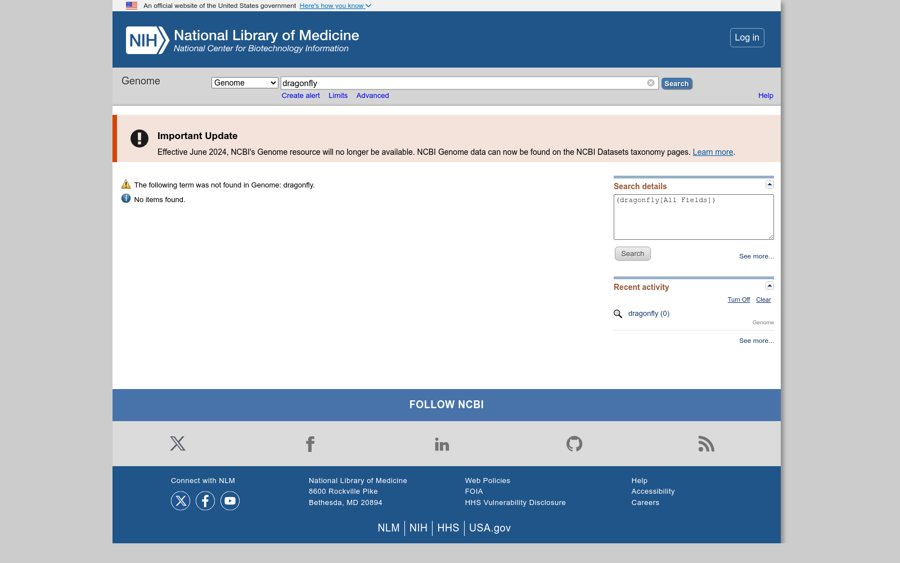Open NLM X icon under Connect with NLM
900x563 pixels.
(x=181, y=501)
